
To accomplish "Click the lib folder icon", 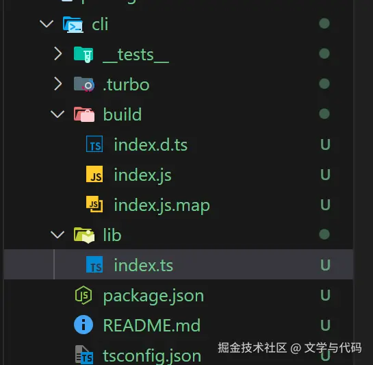I will click(84, 236).
